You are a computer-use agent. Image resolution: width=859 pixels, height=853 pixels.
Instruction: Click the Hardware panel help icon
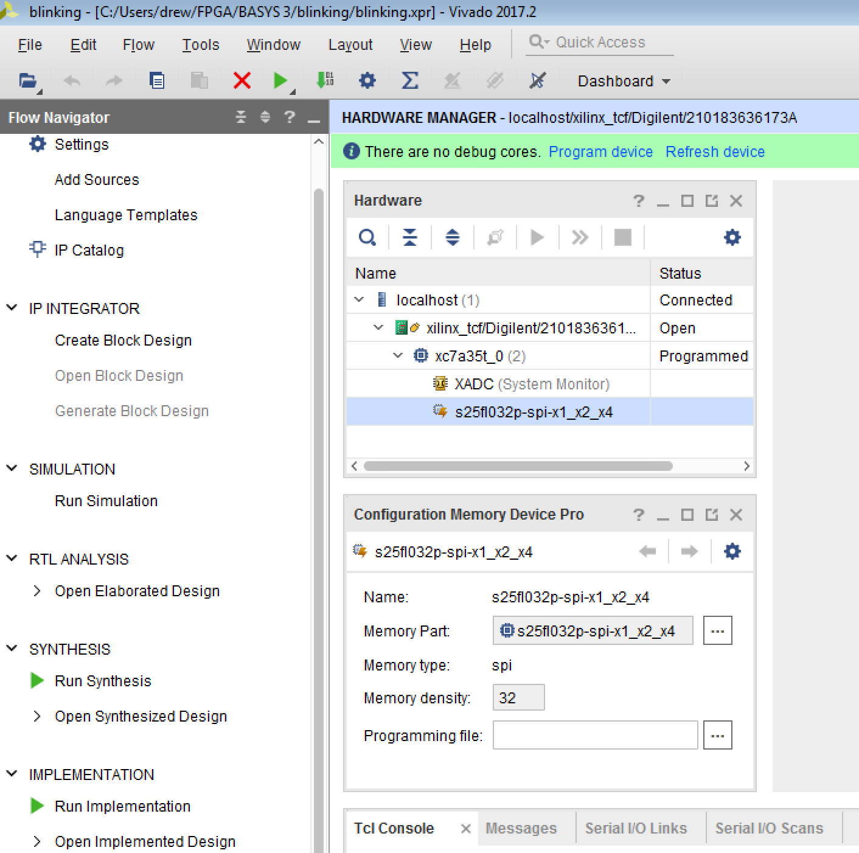tap(639, 201)
